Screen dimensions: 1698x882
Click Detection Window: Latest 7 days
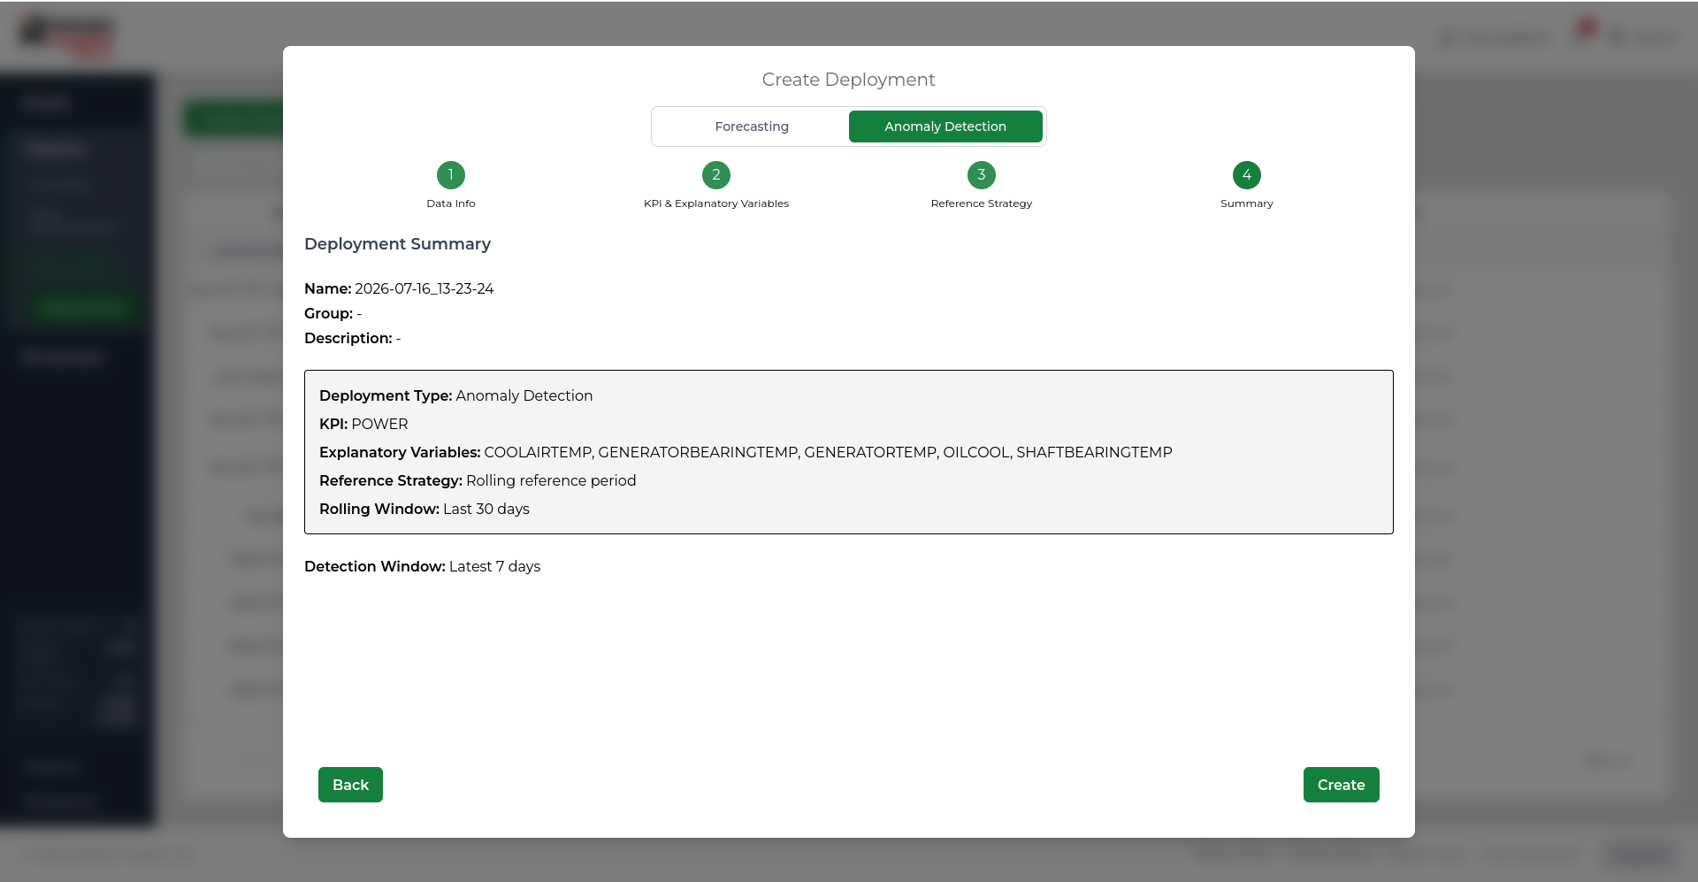coord(422,566)
